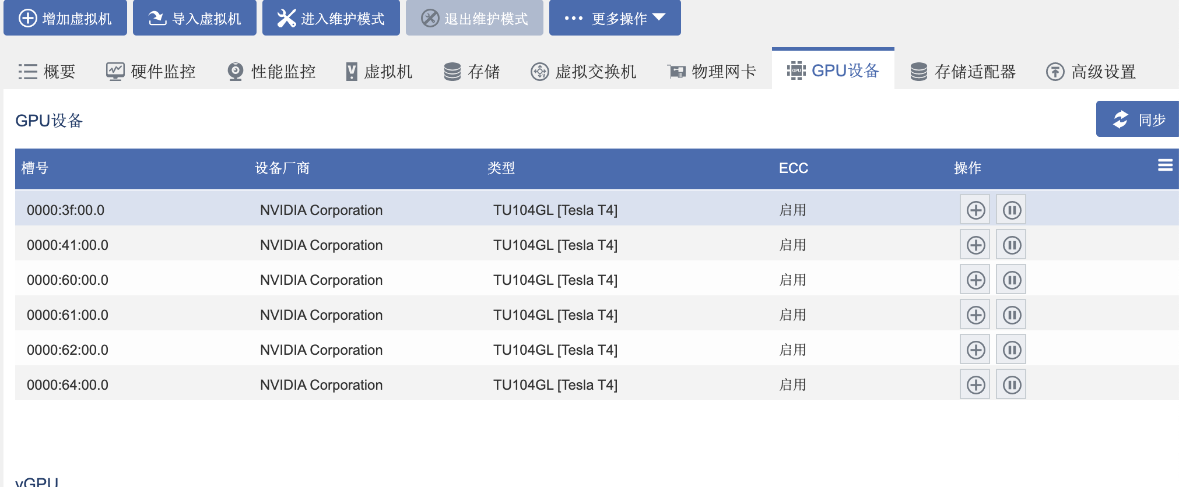
Task: Click the pause icon for GPU 0000:61:00.0
Action: [x=1011, y=315]
